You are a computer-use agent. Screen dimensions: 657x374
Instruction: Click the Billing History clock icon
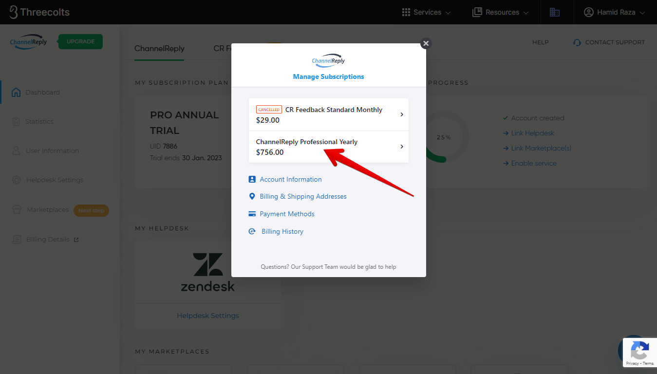pyautogui.click(x=252, y=231)
